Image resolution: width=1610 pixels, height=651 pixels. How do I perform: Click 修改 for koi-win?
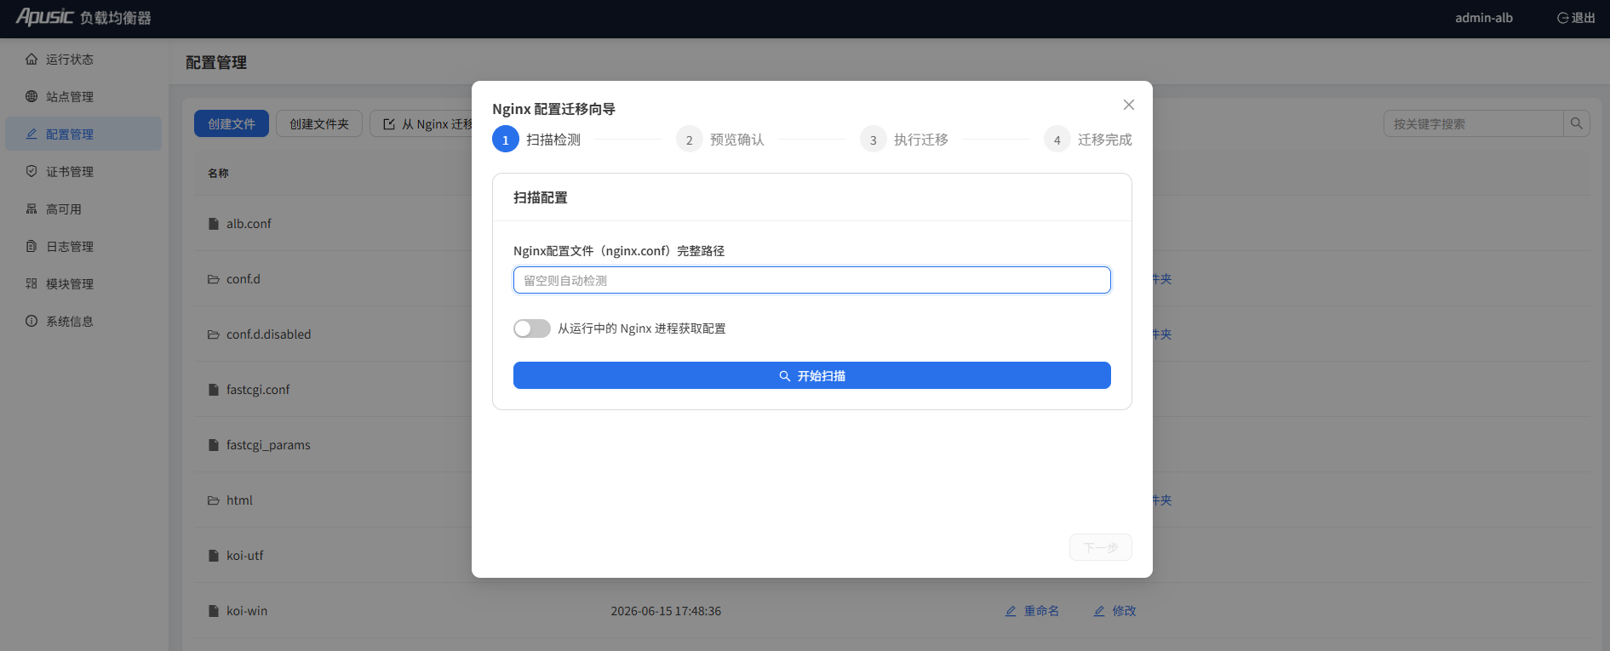pos(1114,611)
